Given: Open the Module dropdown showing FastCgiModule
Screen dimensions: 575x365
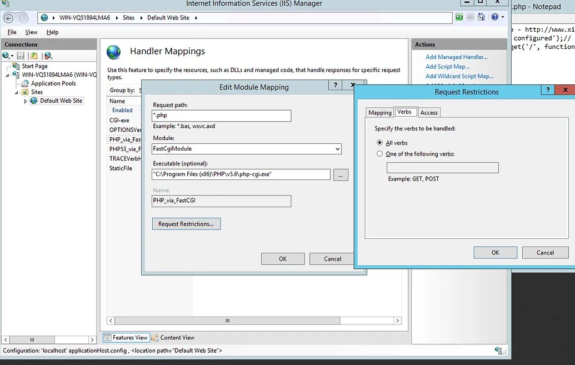Looking at the screenshot, I should pyautogui.click(x=247, y=149).
